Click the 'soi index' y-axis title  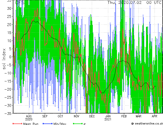4,59
